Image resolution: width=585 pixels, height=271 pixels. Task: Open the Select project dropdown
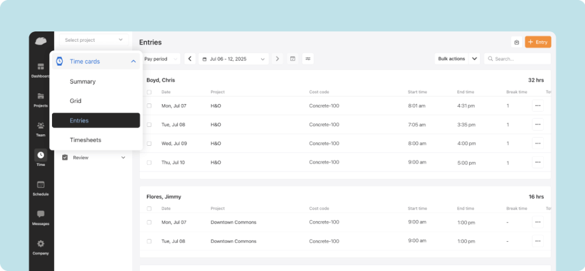click(94, 40)
